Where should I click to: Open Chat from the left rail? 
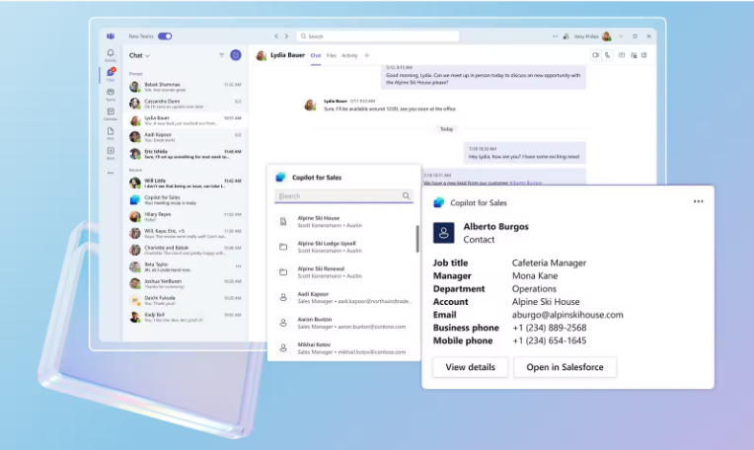coord(111,75)
